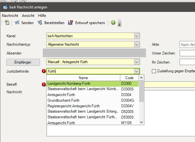
Task: Select Amtsgericht Fürth with code D3304
Action: coord(92,95)
